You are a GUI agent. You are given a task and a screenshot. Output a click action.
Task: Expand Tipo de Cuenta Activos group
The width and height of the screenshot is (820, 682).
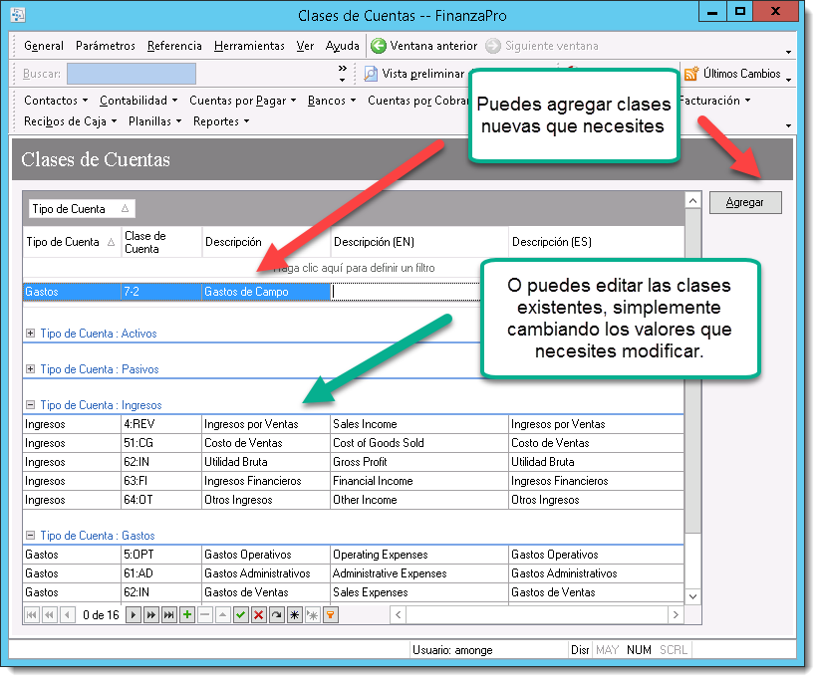coord(30,333)
